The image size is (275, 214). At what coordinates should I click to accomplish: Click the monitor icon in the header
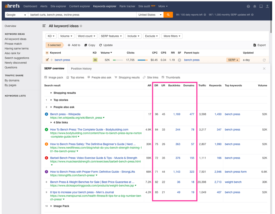[261, 6]
